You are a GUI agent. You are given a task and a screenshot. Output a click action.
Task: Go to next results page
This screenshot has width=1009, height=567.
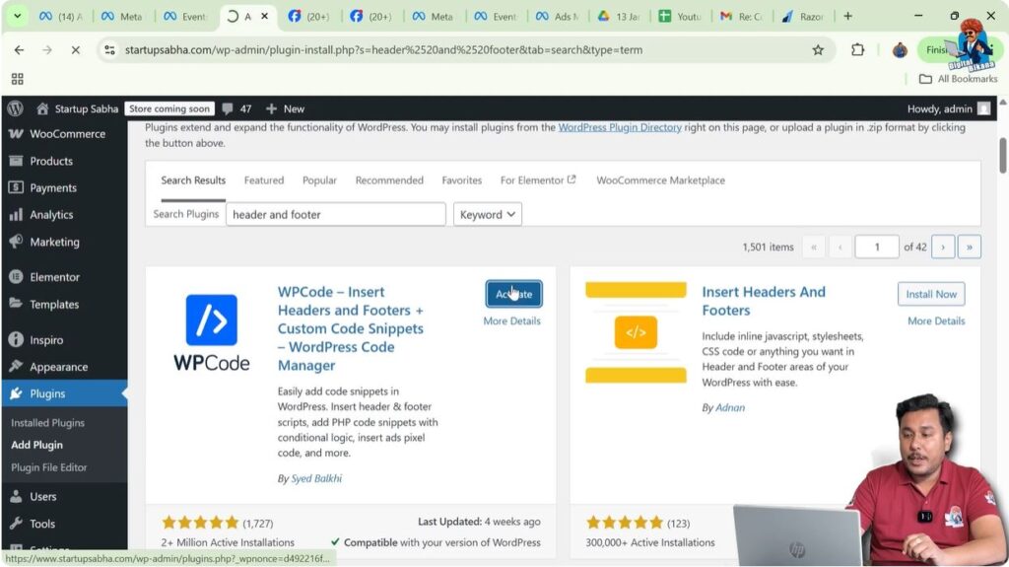(943, 247)
